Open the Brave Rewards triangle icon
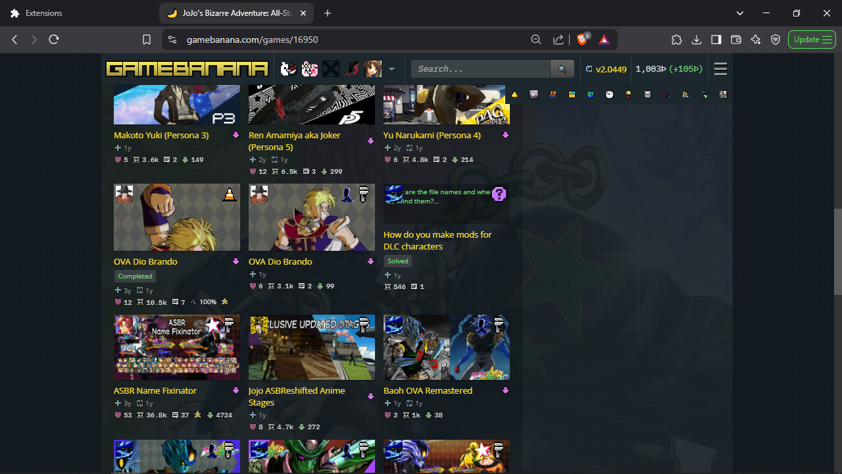842x474 pixels. click(604, 39)
